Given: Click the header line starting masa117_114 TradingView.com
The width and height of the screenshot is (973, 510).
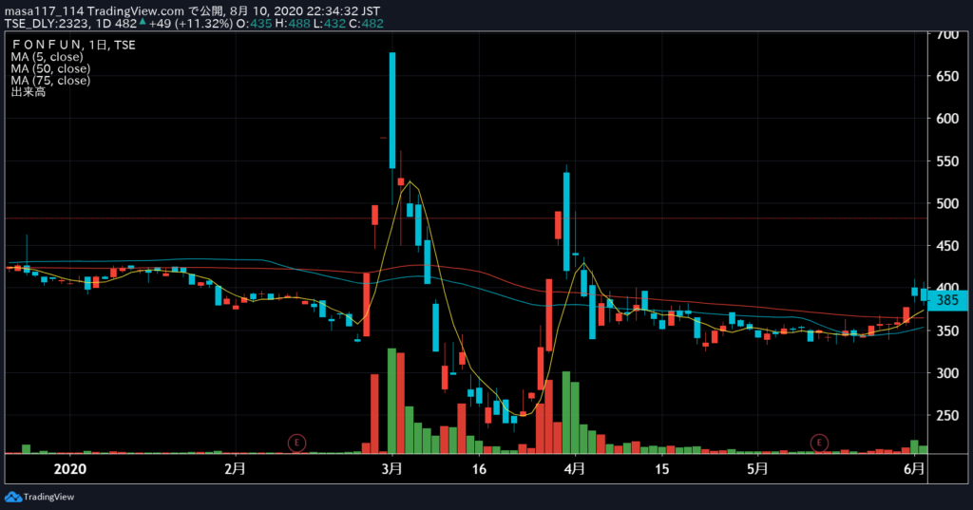Looking at the screenshot, I should point(192,11).
